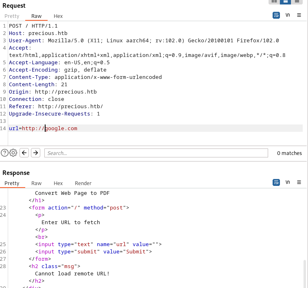
Task: Click the Origin header line
Action: click(53, 92)
